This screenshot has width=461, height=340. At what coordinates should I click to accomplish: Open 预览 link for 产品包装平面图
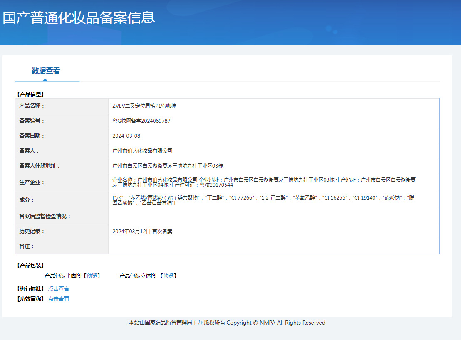click(92, 276)
